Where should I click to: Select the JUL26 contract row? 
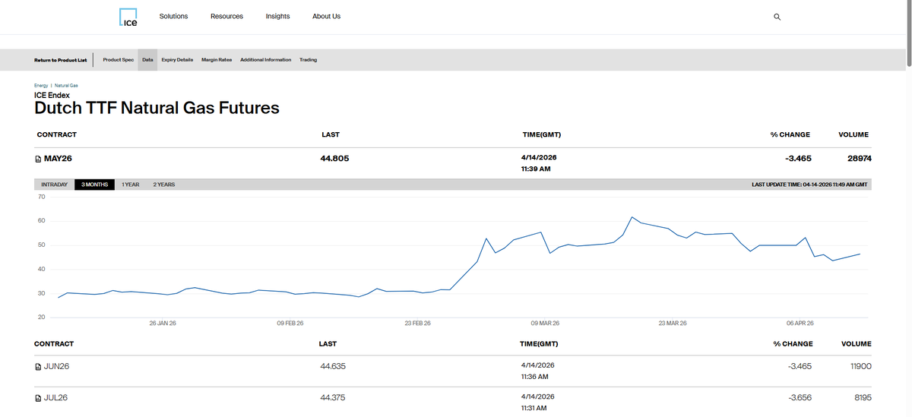453,402
